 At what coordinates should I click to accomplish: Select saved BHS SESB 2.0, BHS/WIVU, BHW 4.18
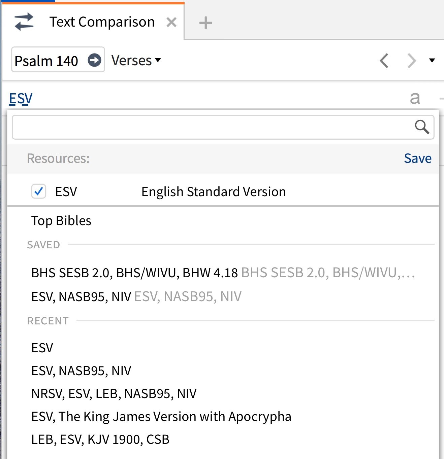[223, 273]
